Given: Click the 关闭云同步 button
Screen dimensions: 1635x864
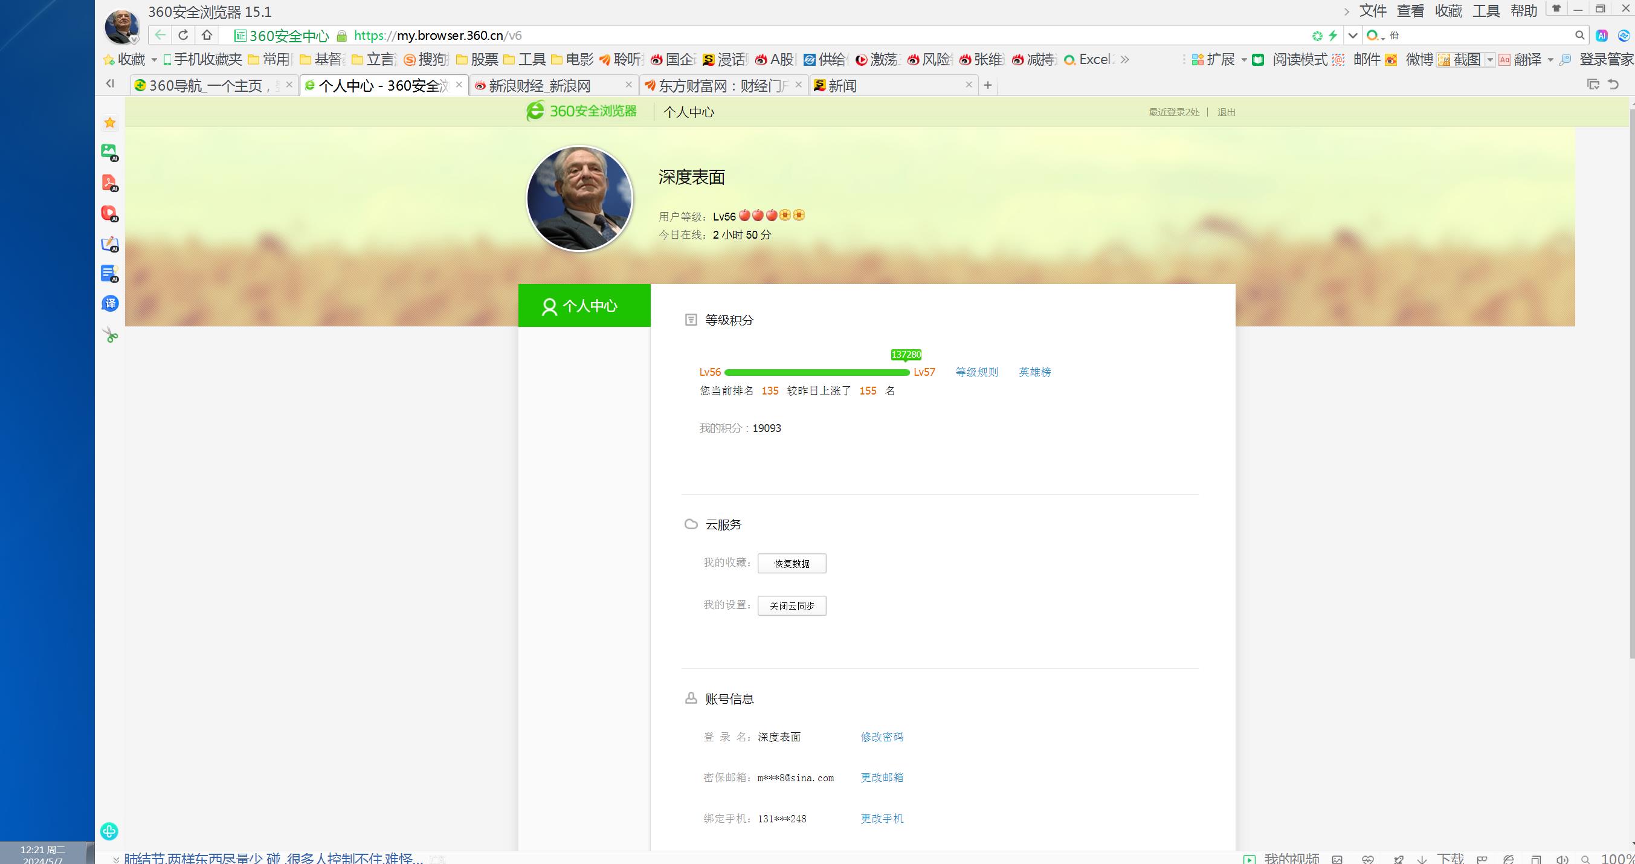Looking at the screenshot, I should point(792,606).
